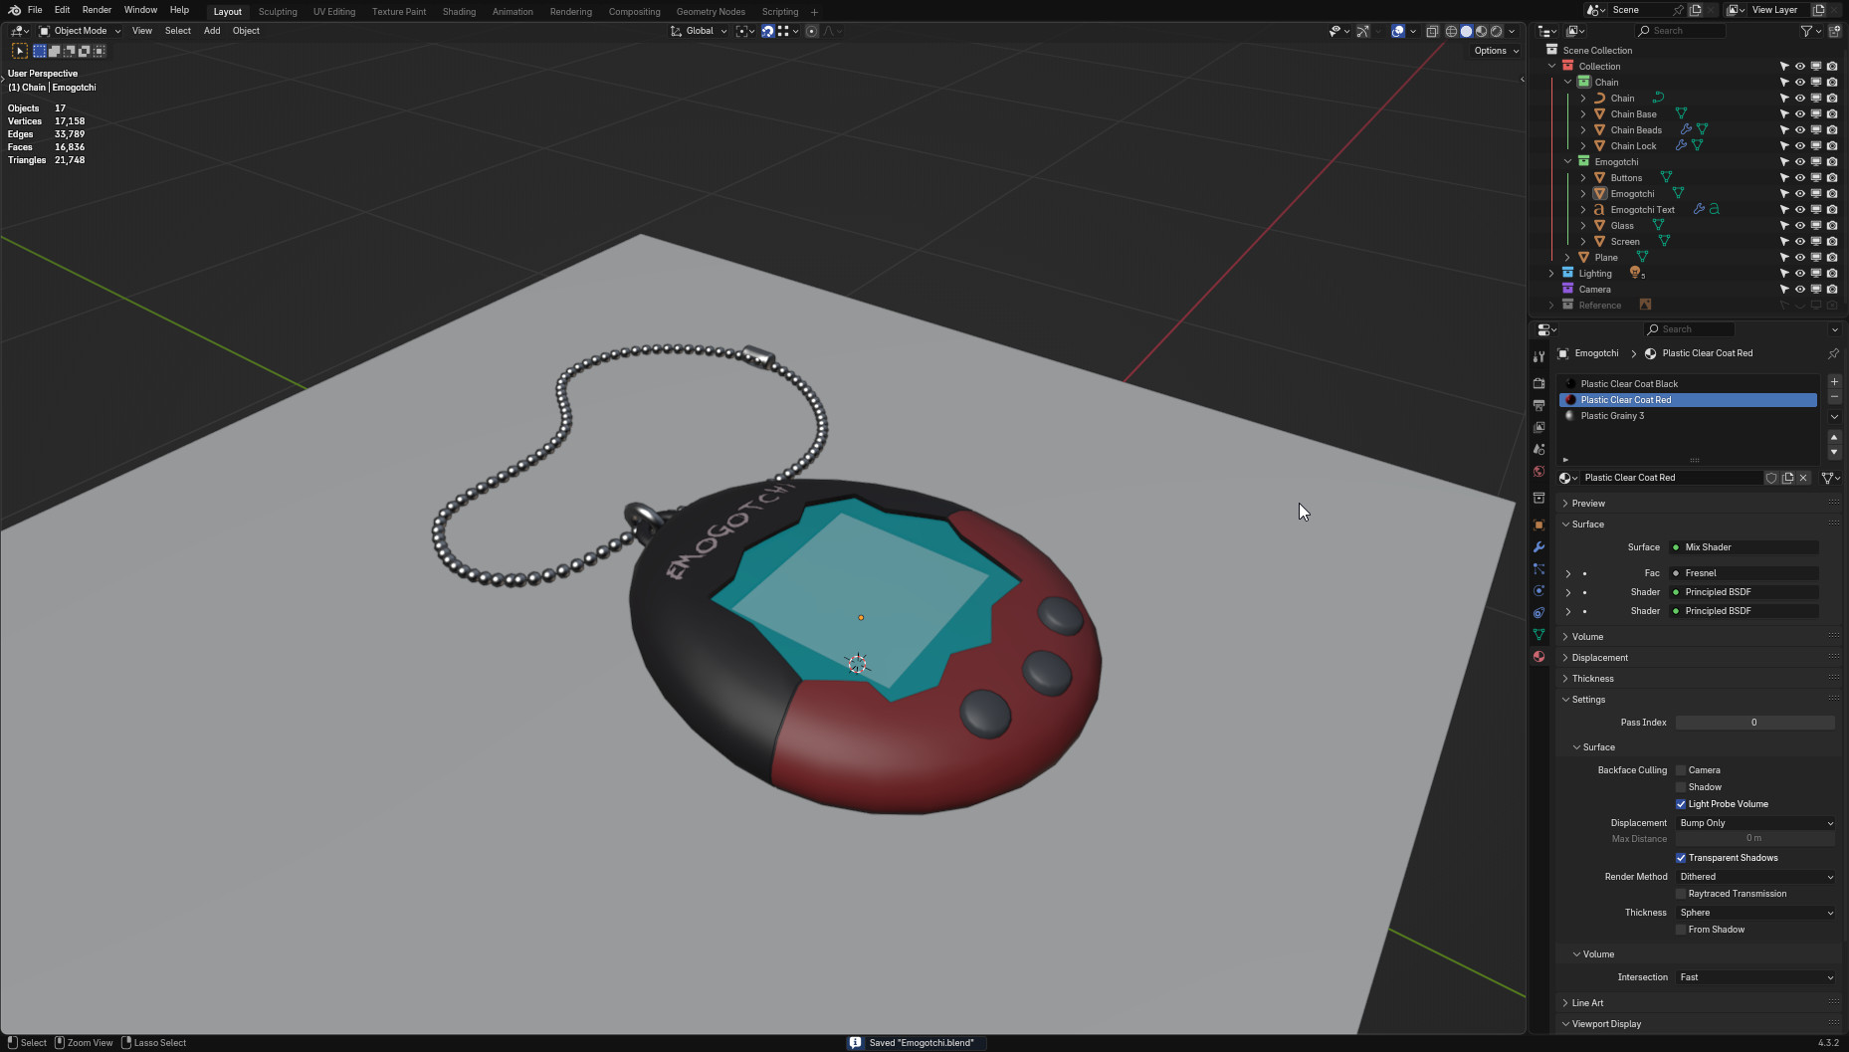The image size is (1849, 1052).
Task: Open the Scene properties tab
Action: (1539, 449)
